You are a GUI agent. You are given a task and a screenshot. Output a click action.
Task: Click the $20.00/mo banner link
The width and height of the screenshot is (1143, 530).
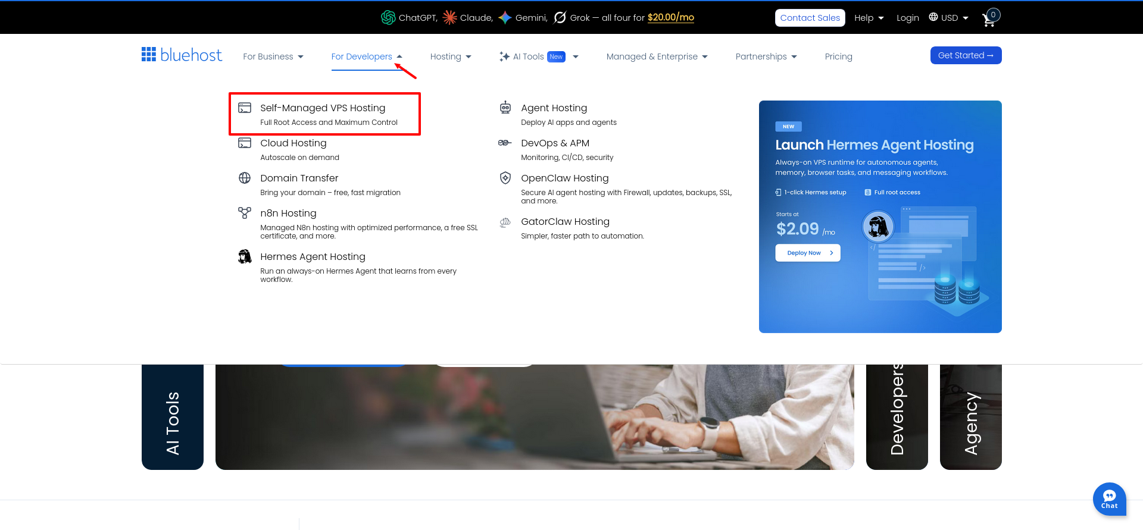[670, 17]
